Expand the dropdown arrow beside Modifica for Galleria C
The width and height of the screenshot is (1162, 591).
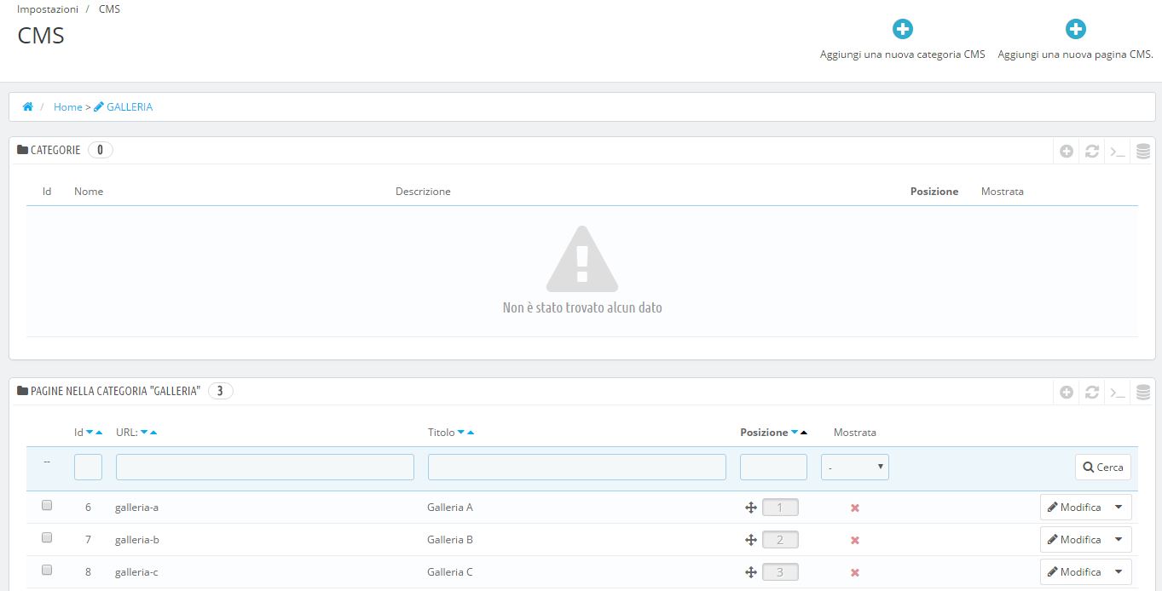[x=1119, y=572]
